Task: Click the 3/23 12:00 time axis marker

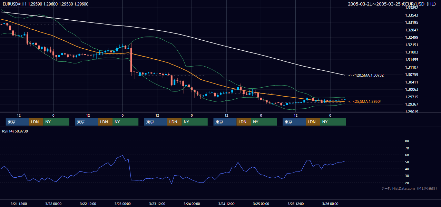Action: 157,204
